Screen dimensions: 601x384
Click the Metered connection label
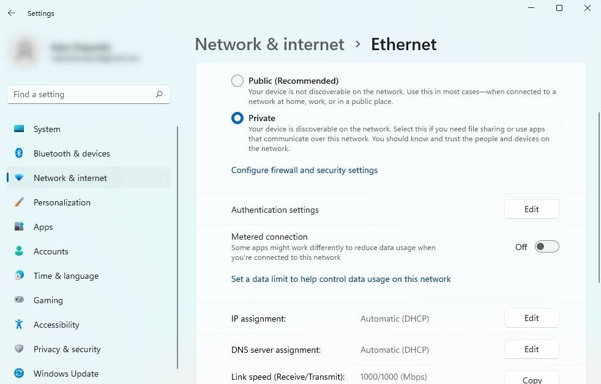tap(269, 237)
